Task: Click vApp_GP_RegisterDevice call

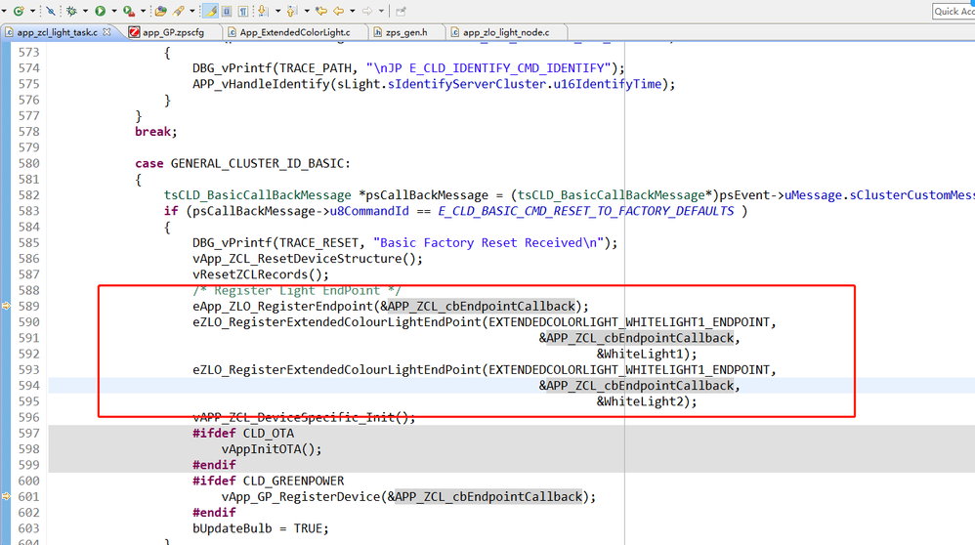Action: pyautogui.click(x=408, y=496)
